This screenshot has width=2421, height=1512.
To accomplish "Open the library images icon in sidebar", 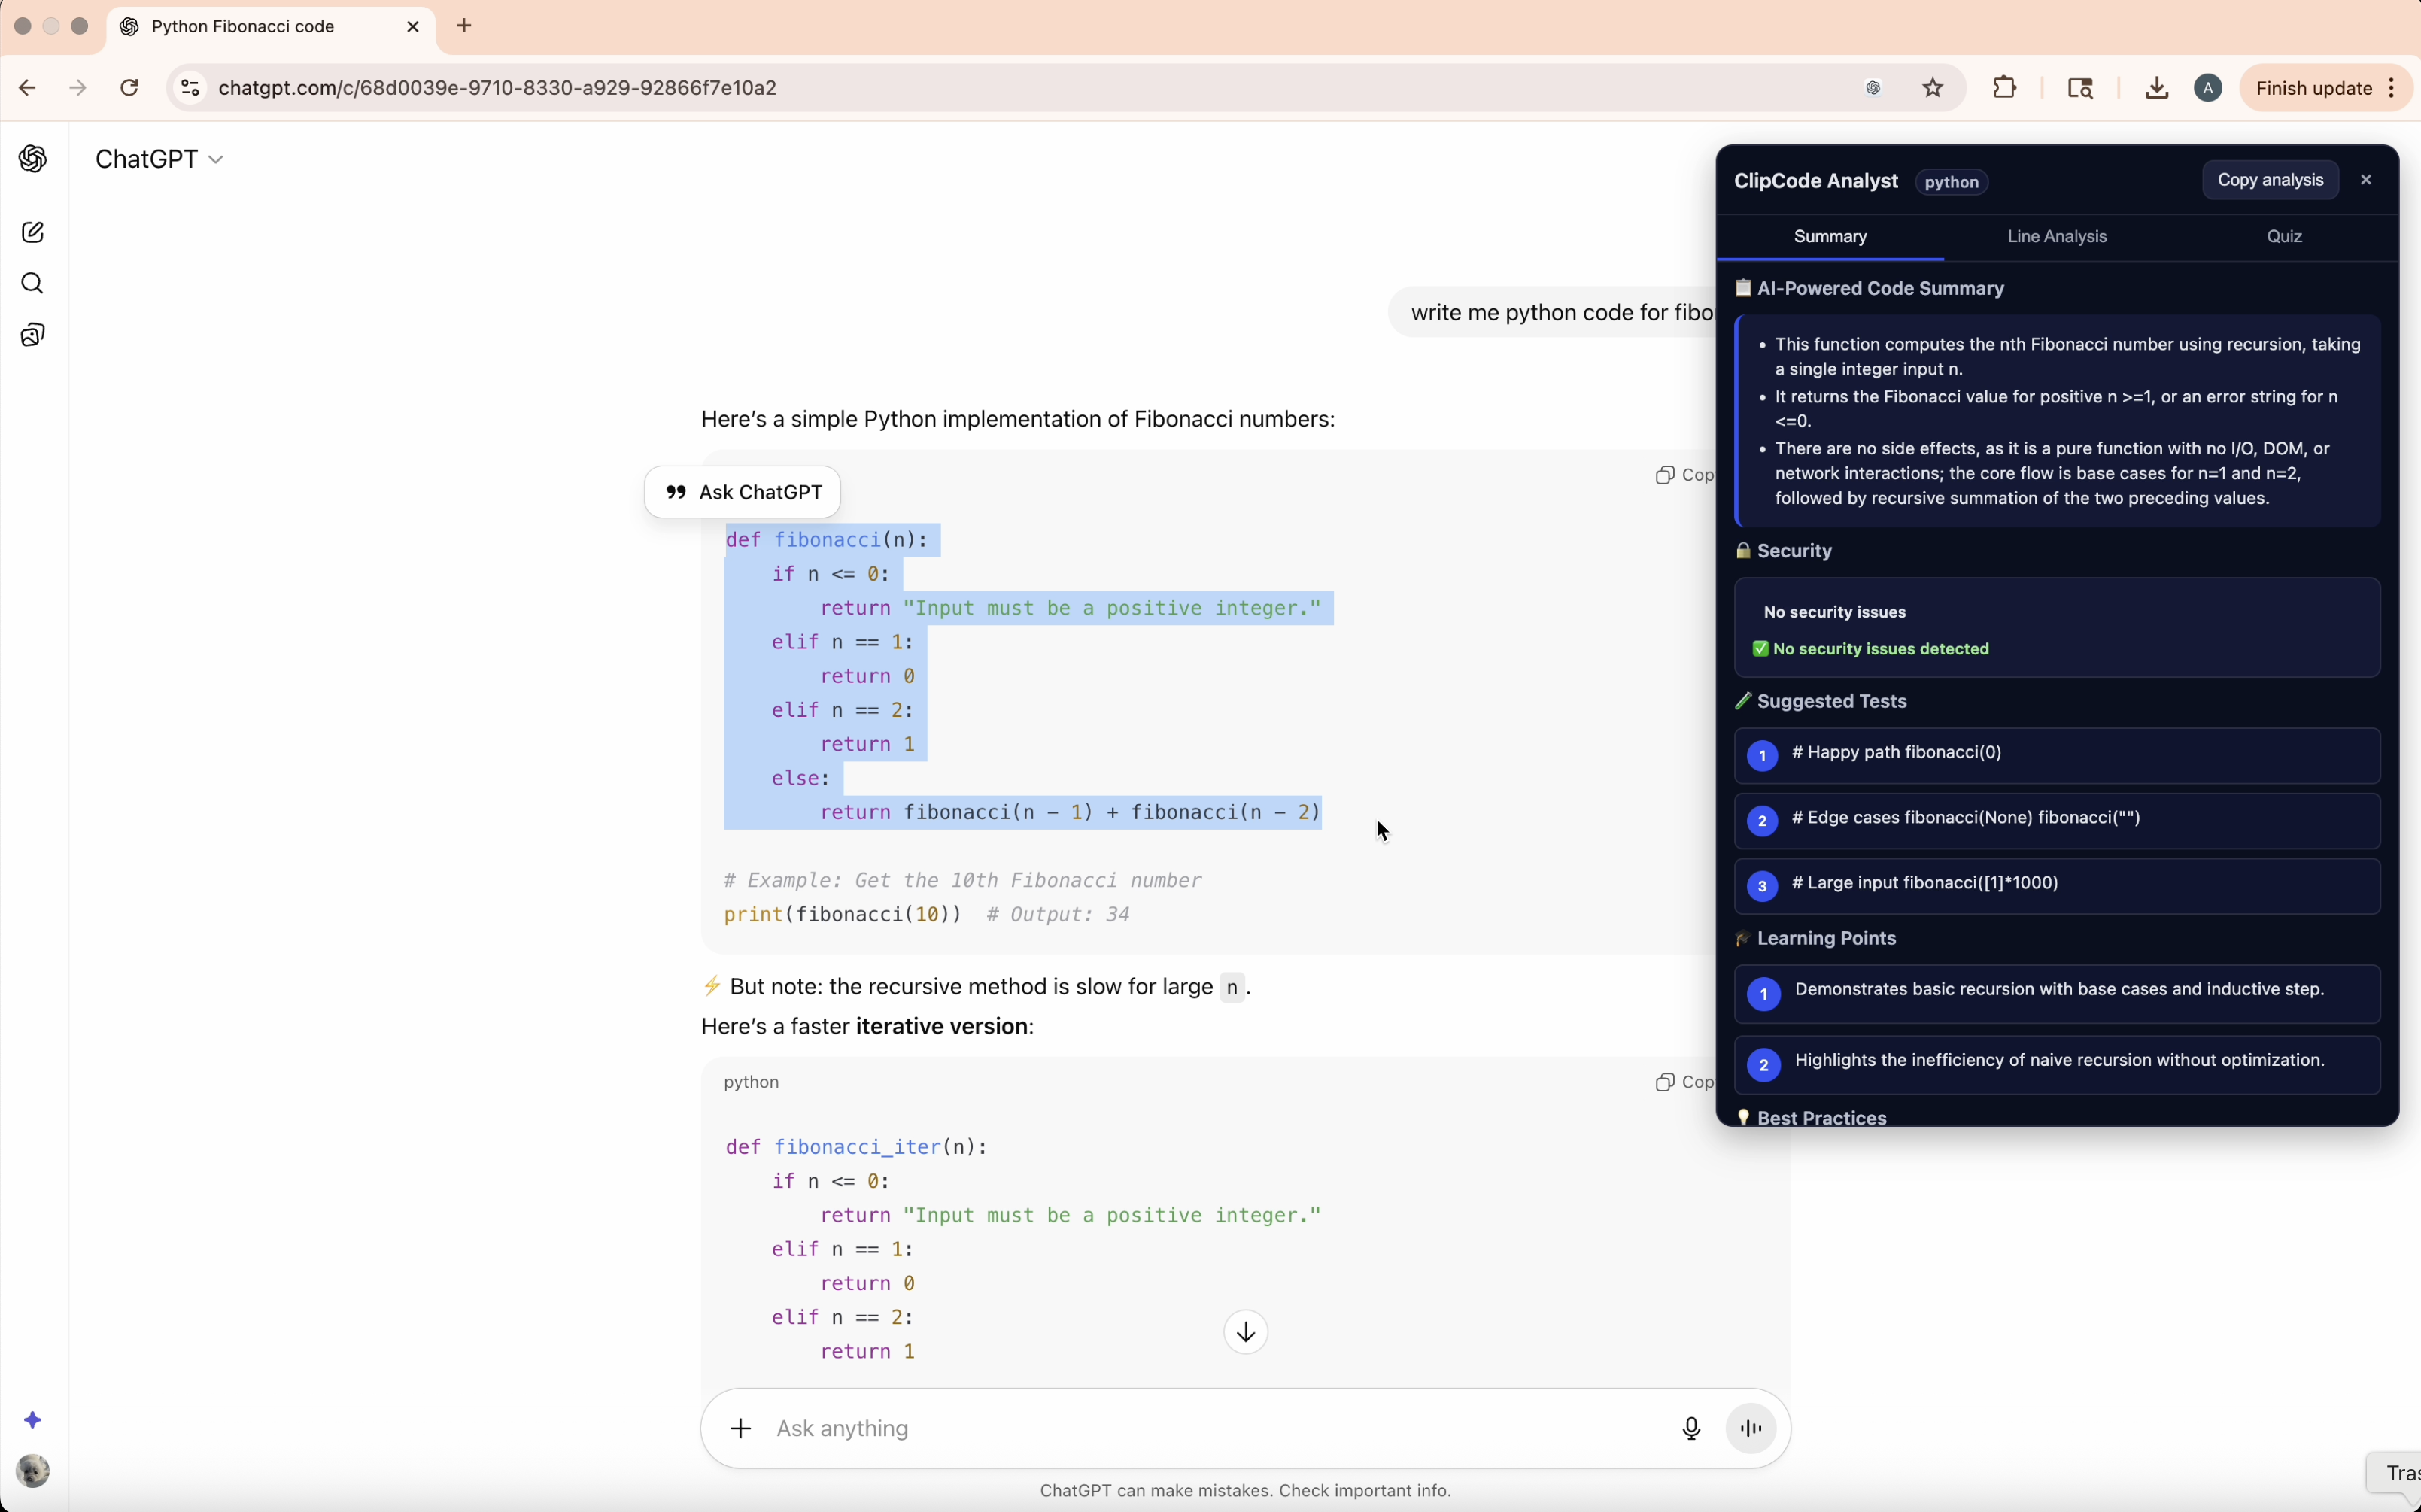I will [33, 335].
